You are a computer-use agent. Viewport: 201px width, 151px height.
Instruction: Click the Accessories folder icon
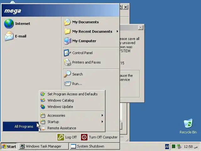(x=43, y=115)
